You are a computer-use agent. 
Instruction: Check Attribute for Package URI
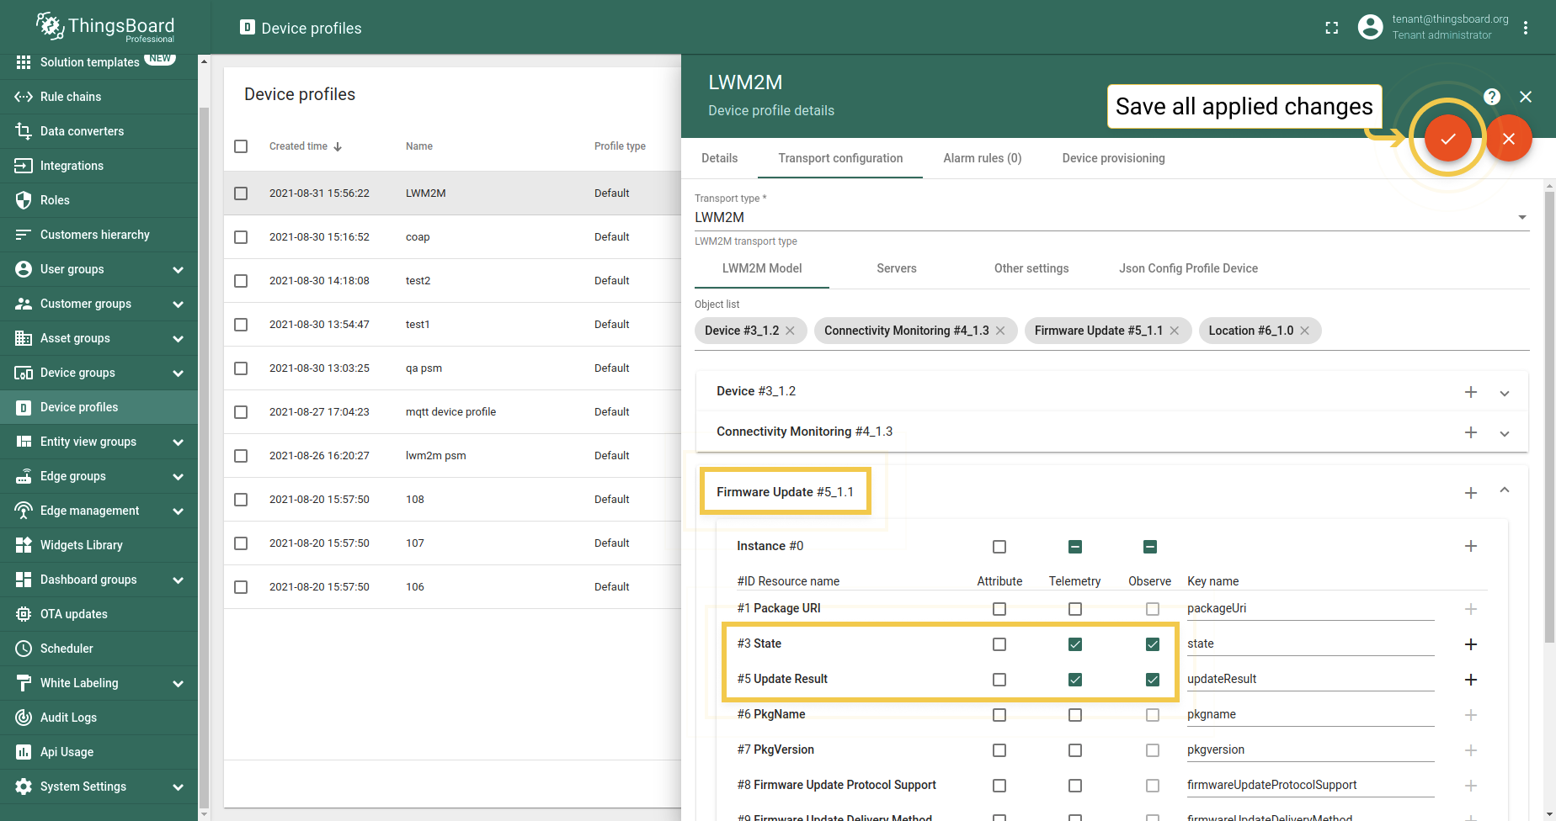click(x=999, y=609)
